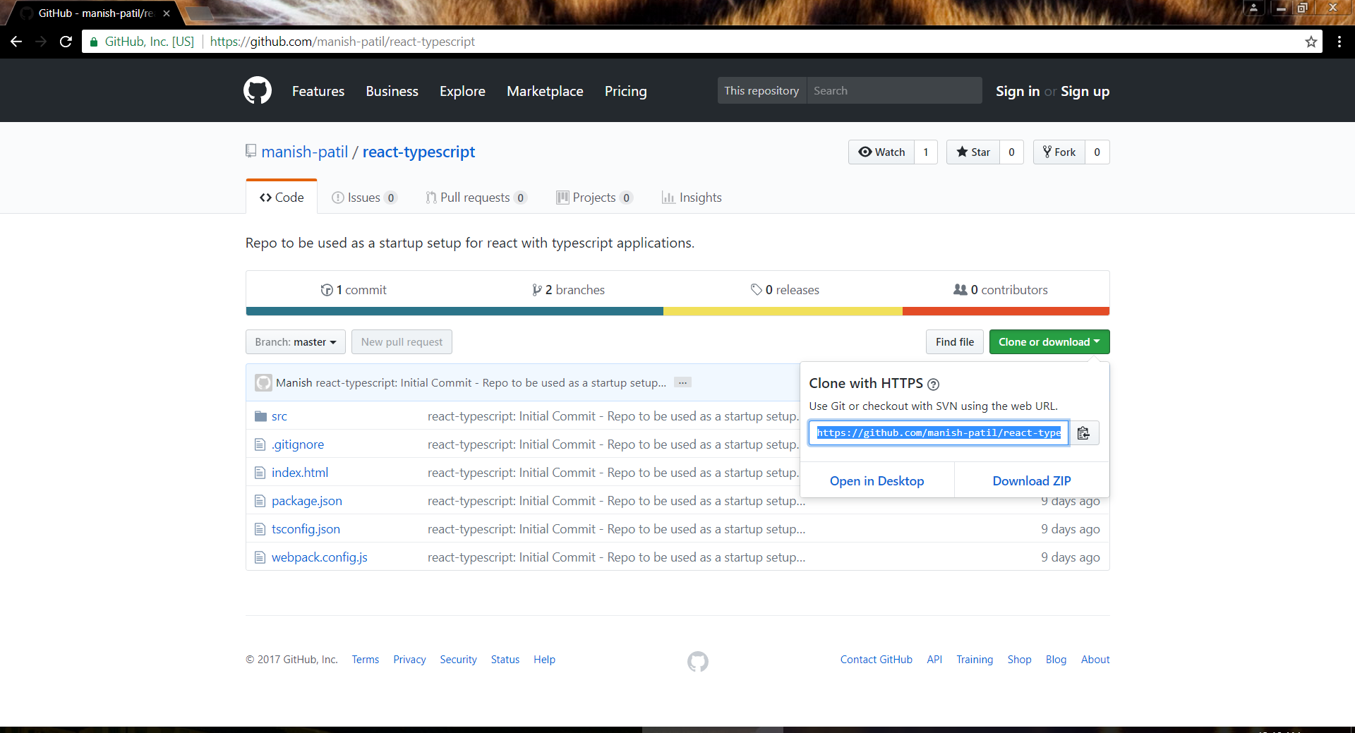The height and width of the screenshot is (733, 1355).
Task: Click the green padlock security icon
Action: (94, 42)
